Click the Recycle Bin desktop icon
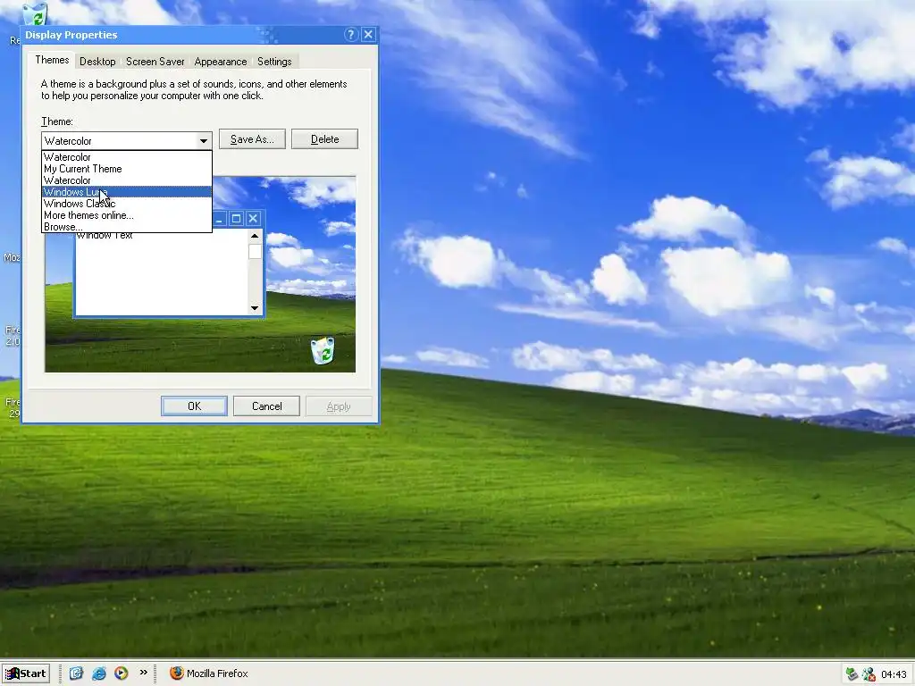The width and height of the screenshot is (915, 686). pos(34,13)
